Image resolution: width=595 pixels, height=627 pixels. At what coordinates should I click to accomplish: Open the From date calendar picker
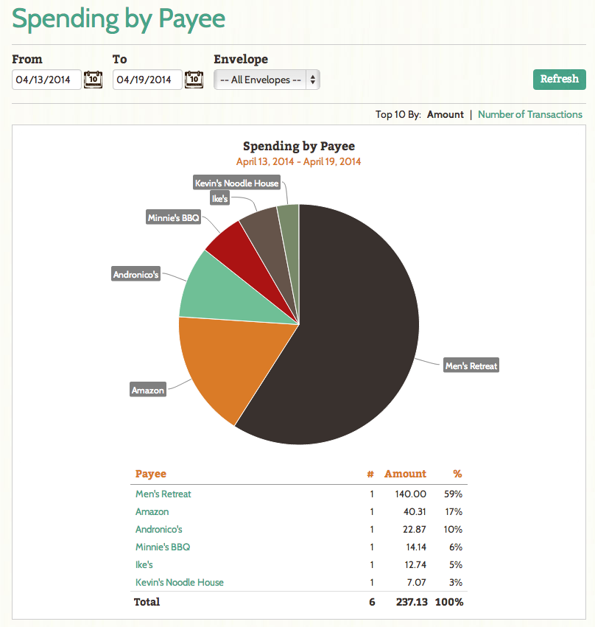pyautogui.click(x=93, y=80)
